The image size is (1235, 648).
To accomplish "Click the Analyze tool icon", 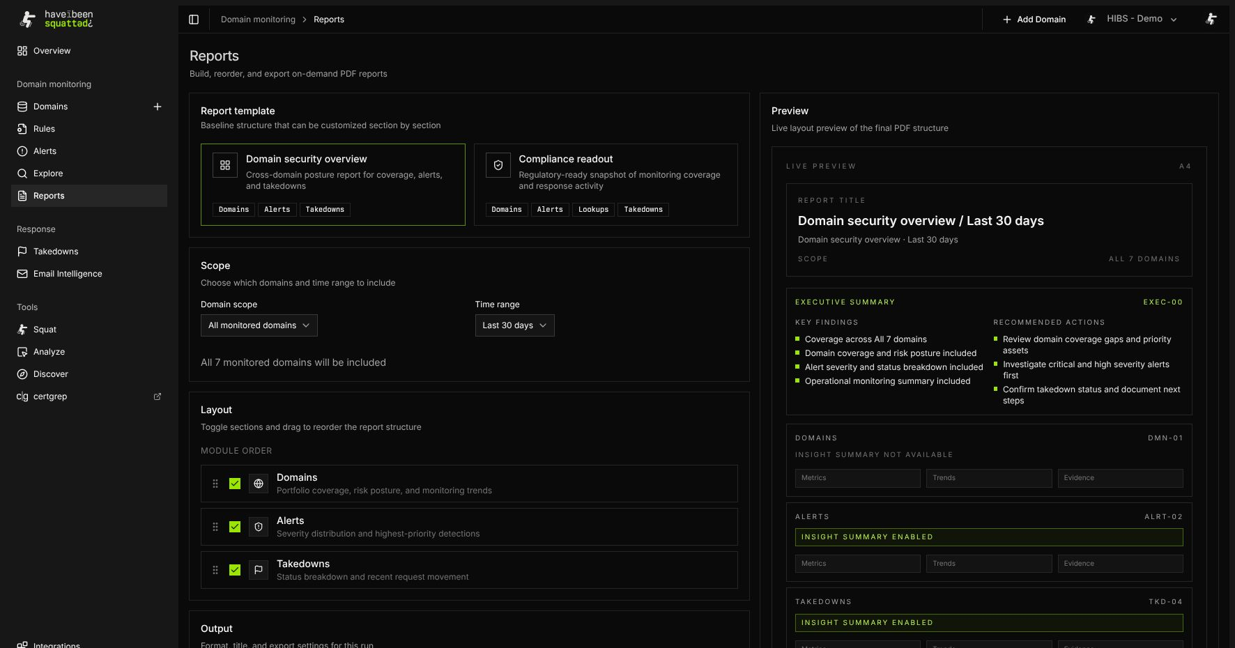I will pos(22,352).
